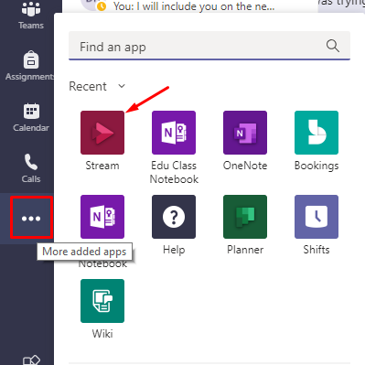Launch the Planner app

[x=245, y=217]
